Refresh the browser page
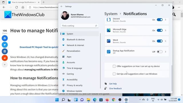This screenshot has height=103, width=183. click(x=17, y=7)
